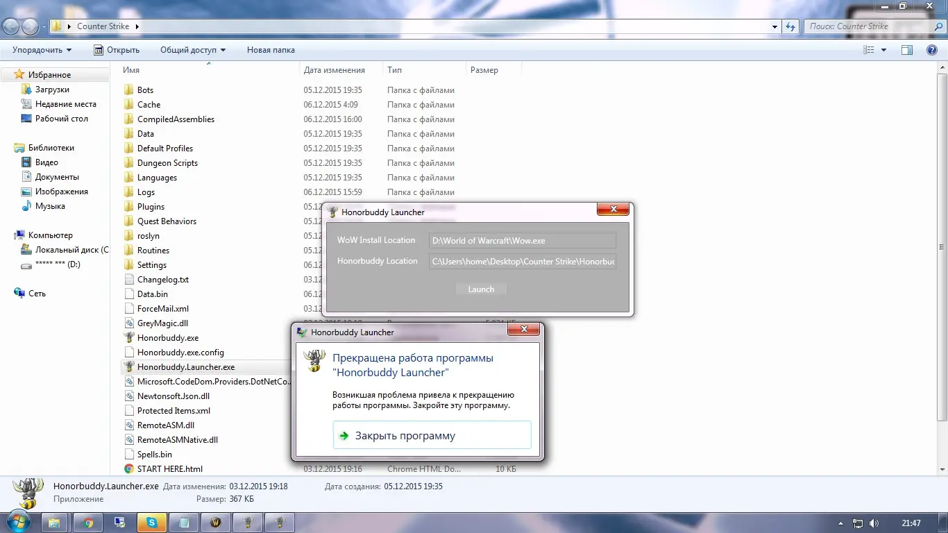Select the Data folder icon

click(x=129, y=134)
